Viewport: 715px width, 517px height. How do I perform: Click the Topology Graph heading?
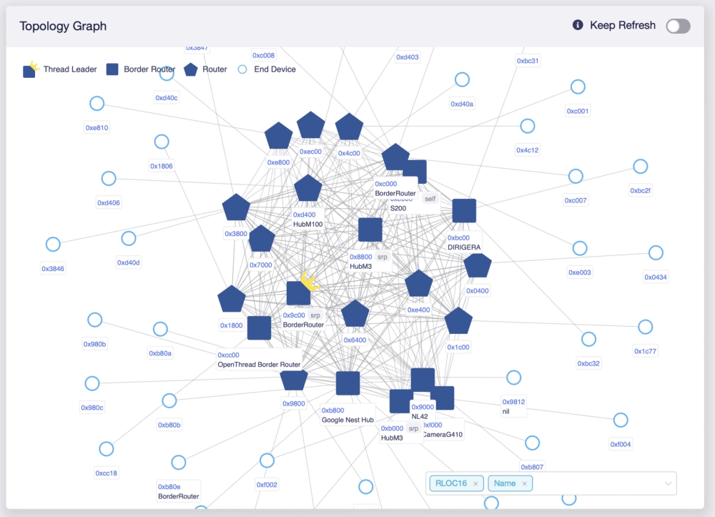point(63,26)
